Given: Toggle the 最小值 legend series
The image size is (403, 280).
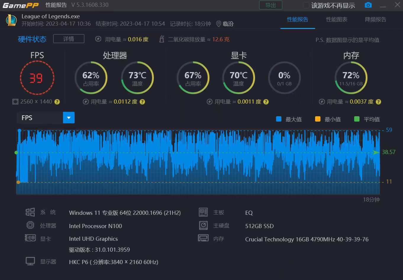Looking at the screenshot, I should coord(328,119).
